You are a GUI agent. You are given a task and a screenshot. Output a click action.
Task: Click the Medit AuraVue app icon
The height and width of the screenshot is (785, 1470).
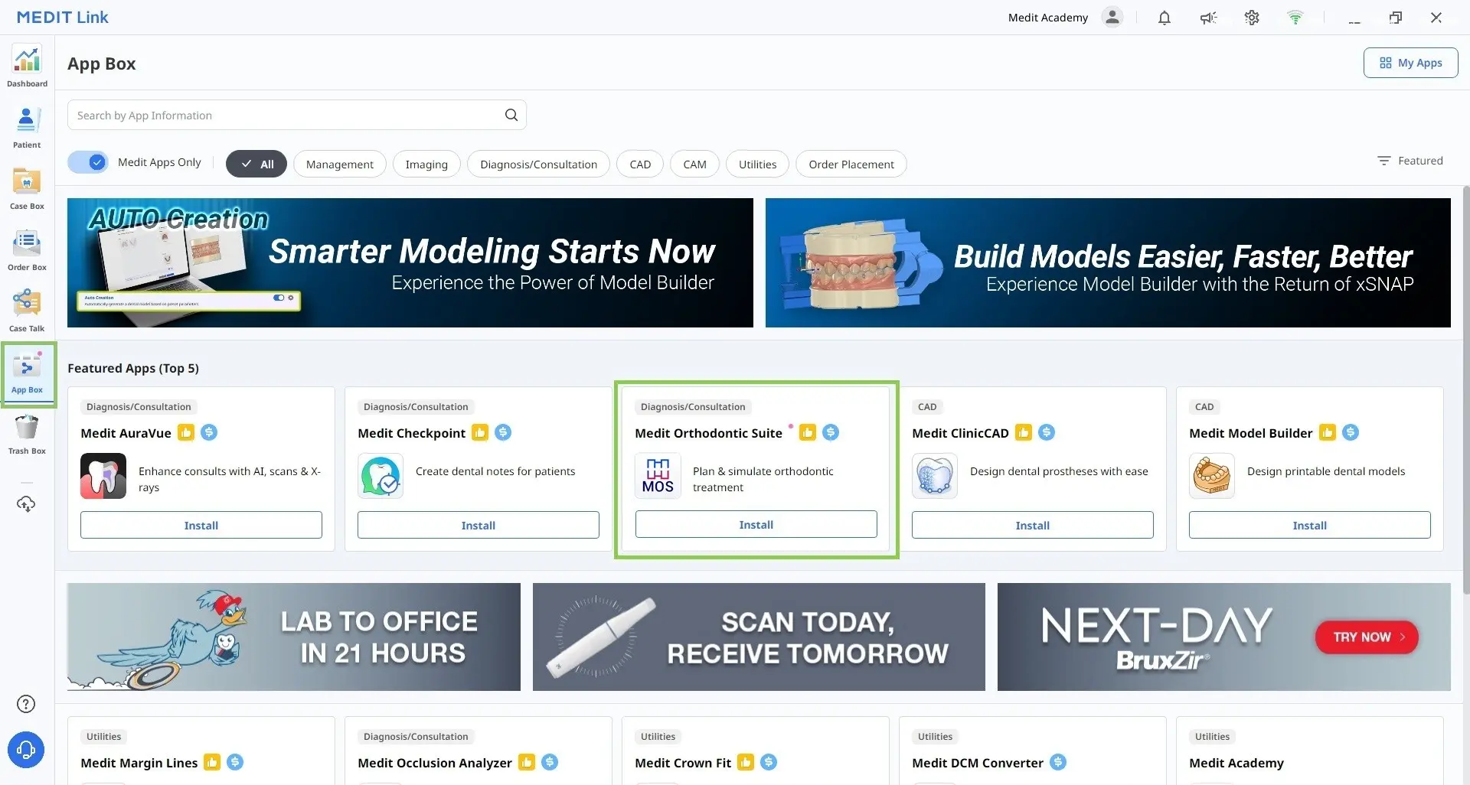tap(103, 476)
